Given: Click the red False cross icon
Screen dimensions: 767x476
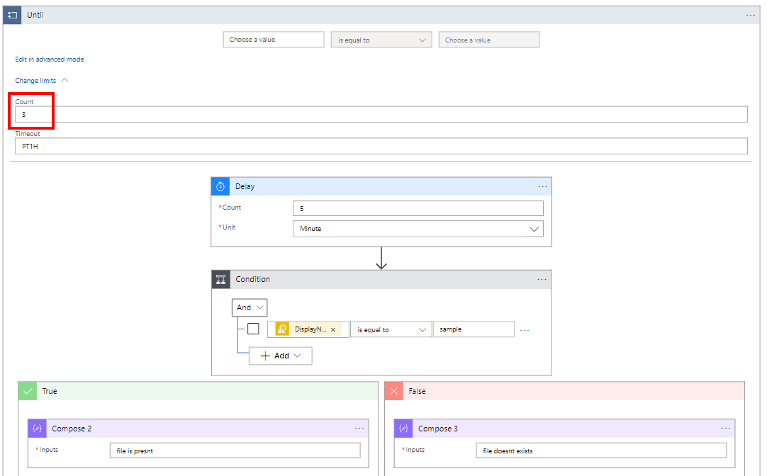Looking at the screenshot, I should (x=394, y=391).
